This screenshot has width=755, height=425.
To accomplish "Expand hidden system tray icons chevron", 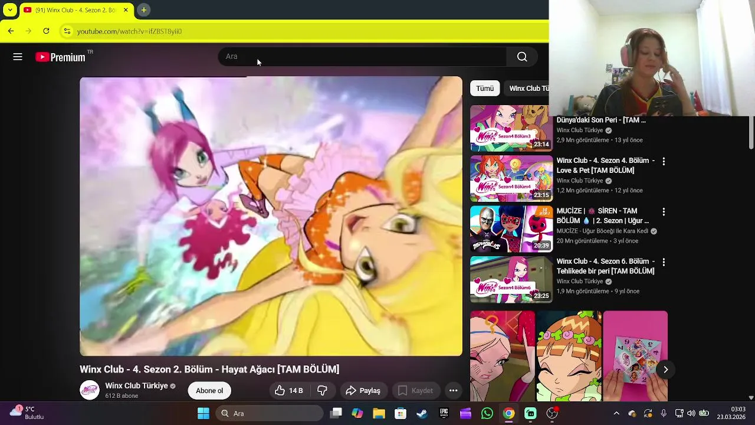I will pos(616,414).
